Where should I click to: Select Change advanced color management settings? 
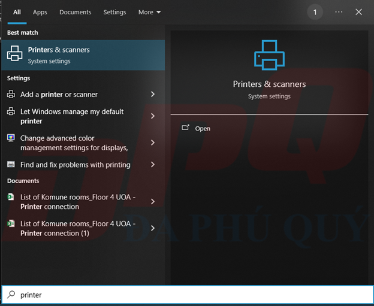pyautogui.click(x=83, y=143)
